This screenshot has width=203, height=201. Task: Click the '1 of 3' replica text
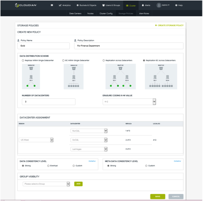(128, 131)
